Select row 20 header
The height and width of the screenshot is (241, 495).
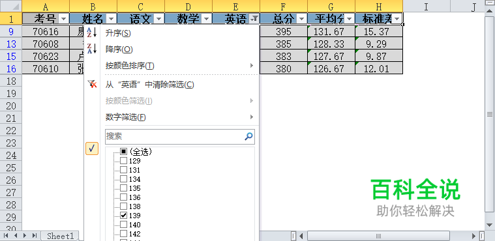11,106
